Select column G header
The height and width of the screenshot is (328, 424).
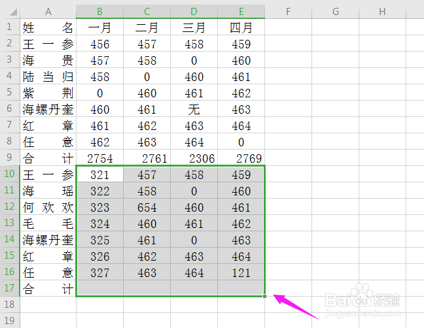pyautogui.click(x=335, y=12)
